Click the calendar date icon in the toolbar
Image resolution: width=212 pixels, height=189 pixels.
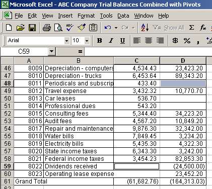(93, 28)
